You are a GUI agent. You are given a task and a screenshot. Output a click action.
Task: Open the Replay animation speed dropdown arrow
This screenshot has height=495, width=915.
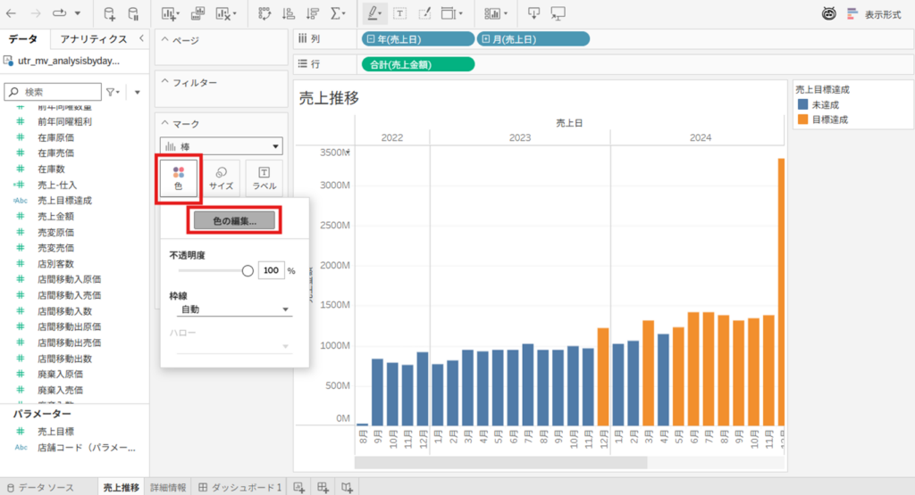coord(77,12)
